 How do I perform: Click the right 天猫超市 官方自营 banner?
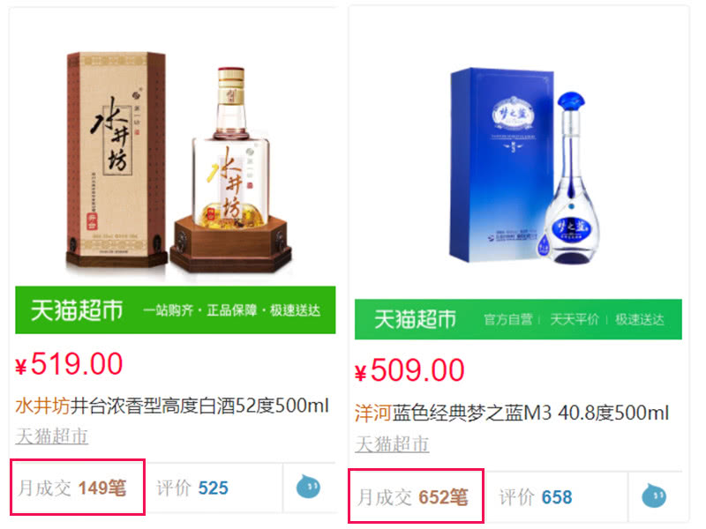point(518,319)
